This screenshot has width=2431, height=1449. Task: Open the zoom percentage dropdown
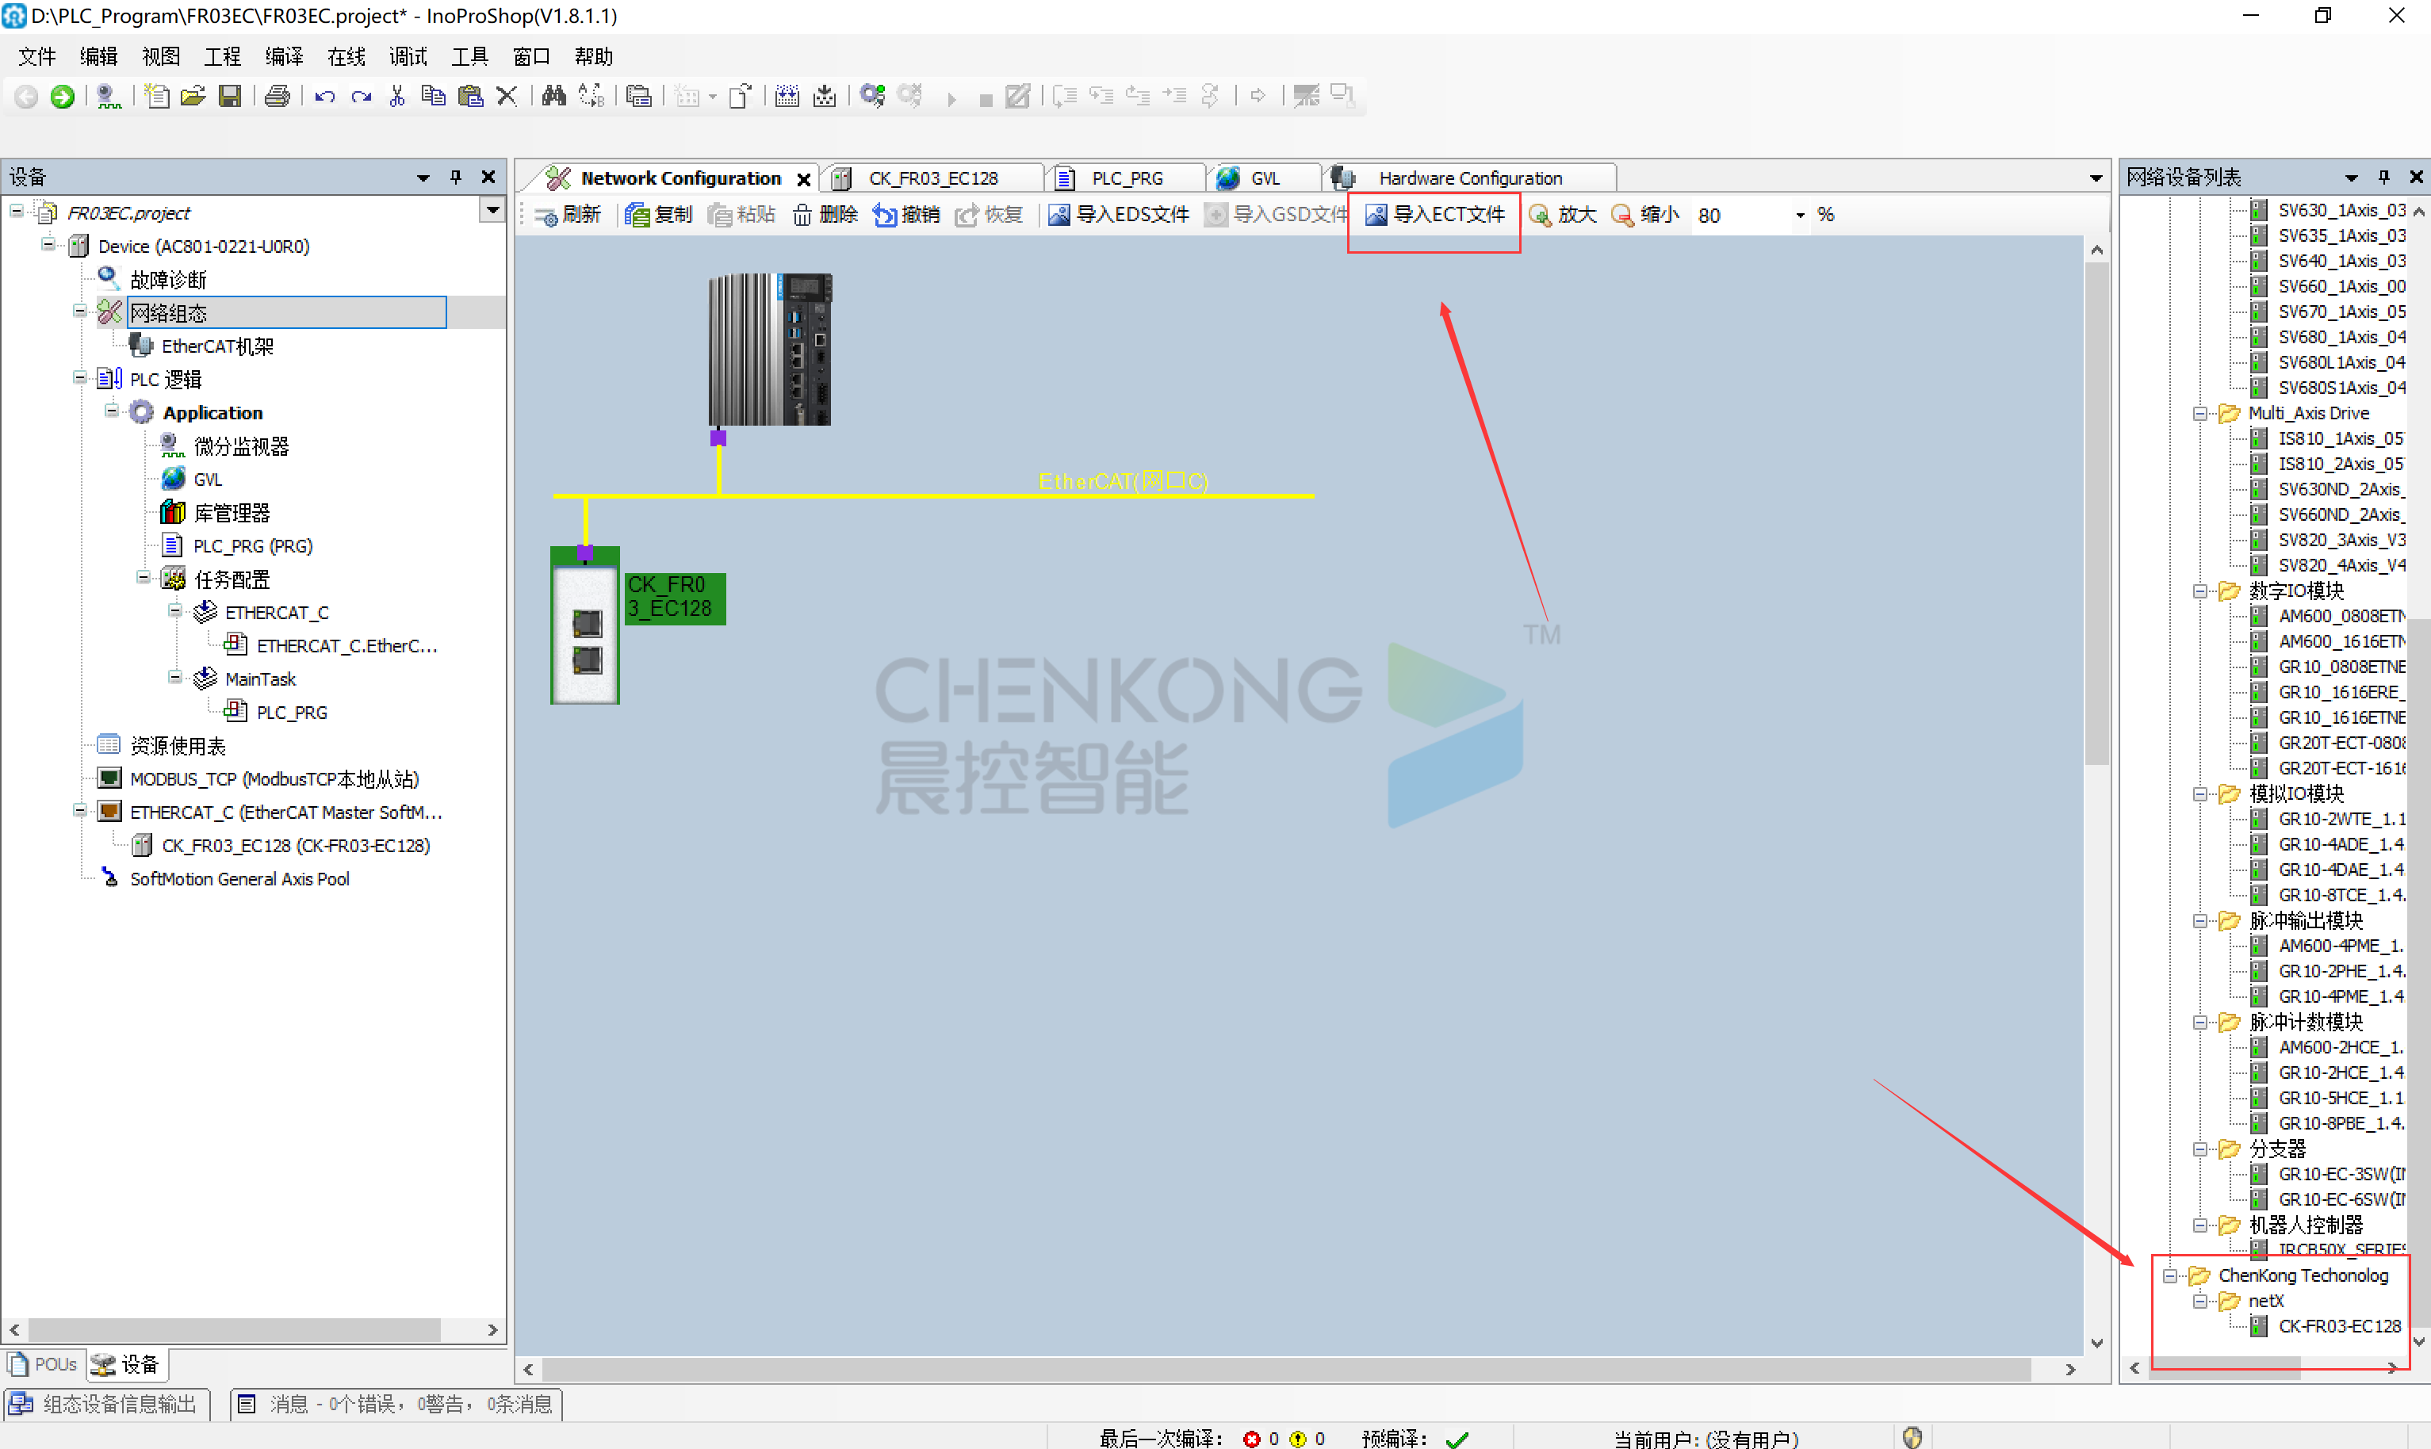(x=1799, y=215)
